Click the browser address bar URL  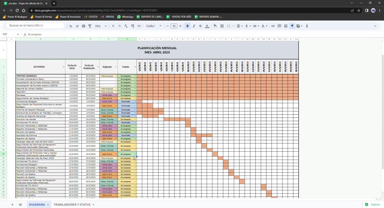point(96,10)
